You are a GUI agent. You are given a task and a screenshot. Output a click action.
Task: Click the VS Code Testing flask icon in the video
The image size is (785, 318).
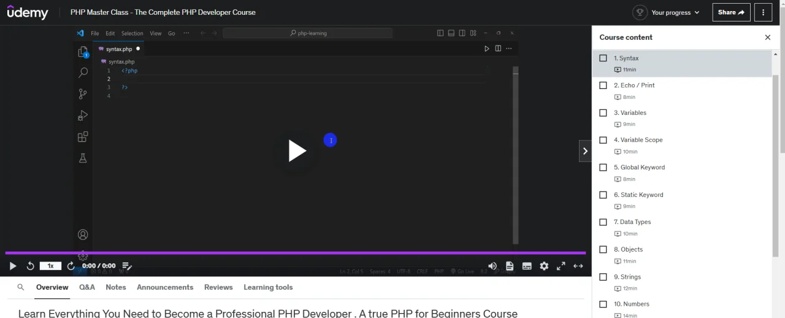[83, 158]
